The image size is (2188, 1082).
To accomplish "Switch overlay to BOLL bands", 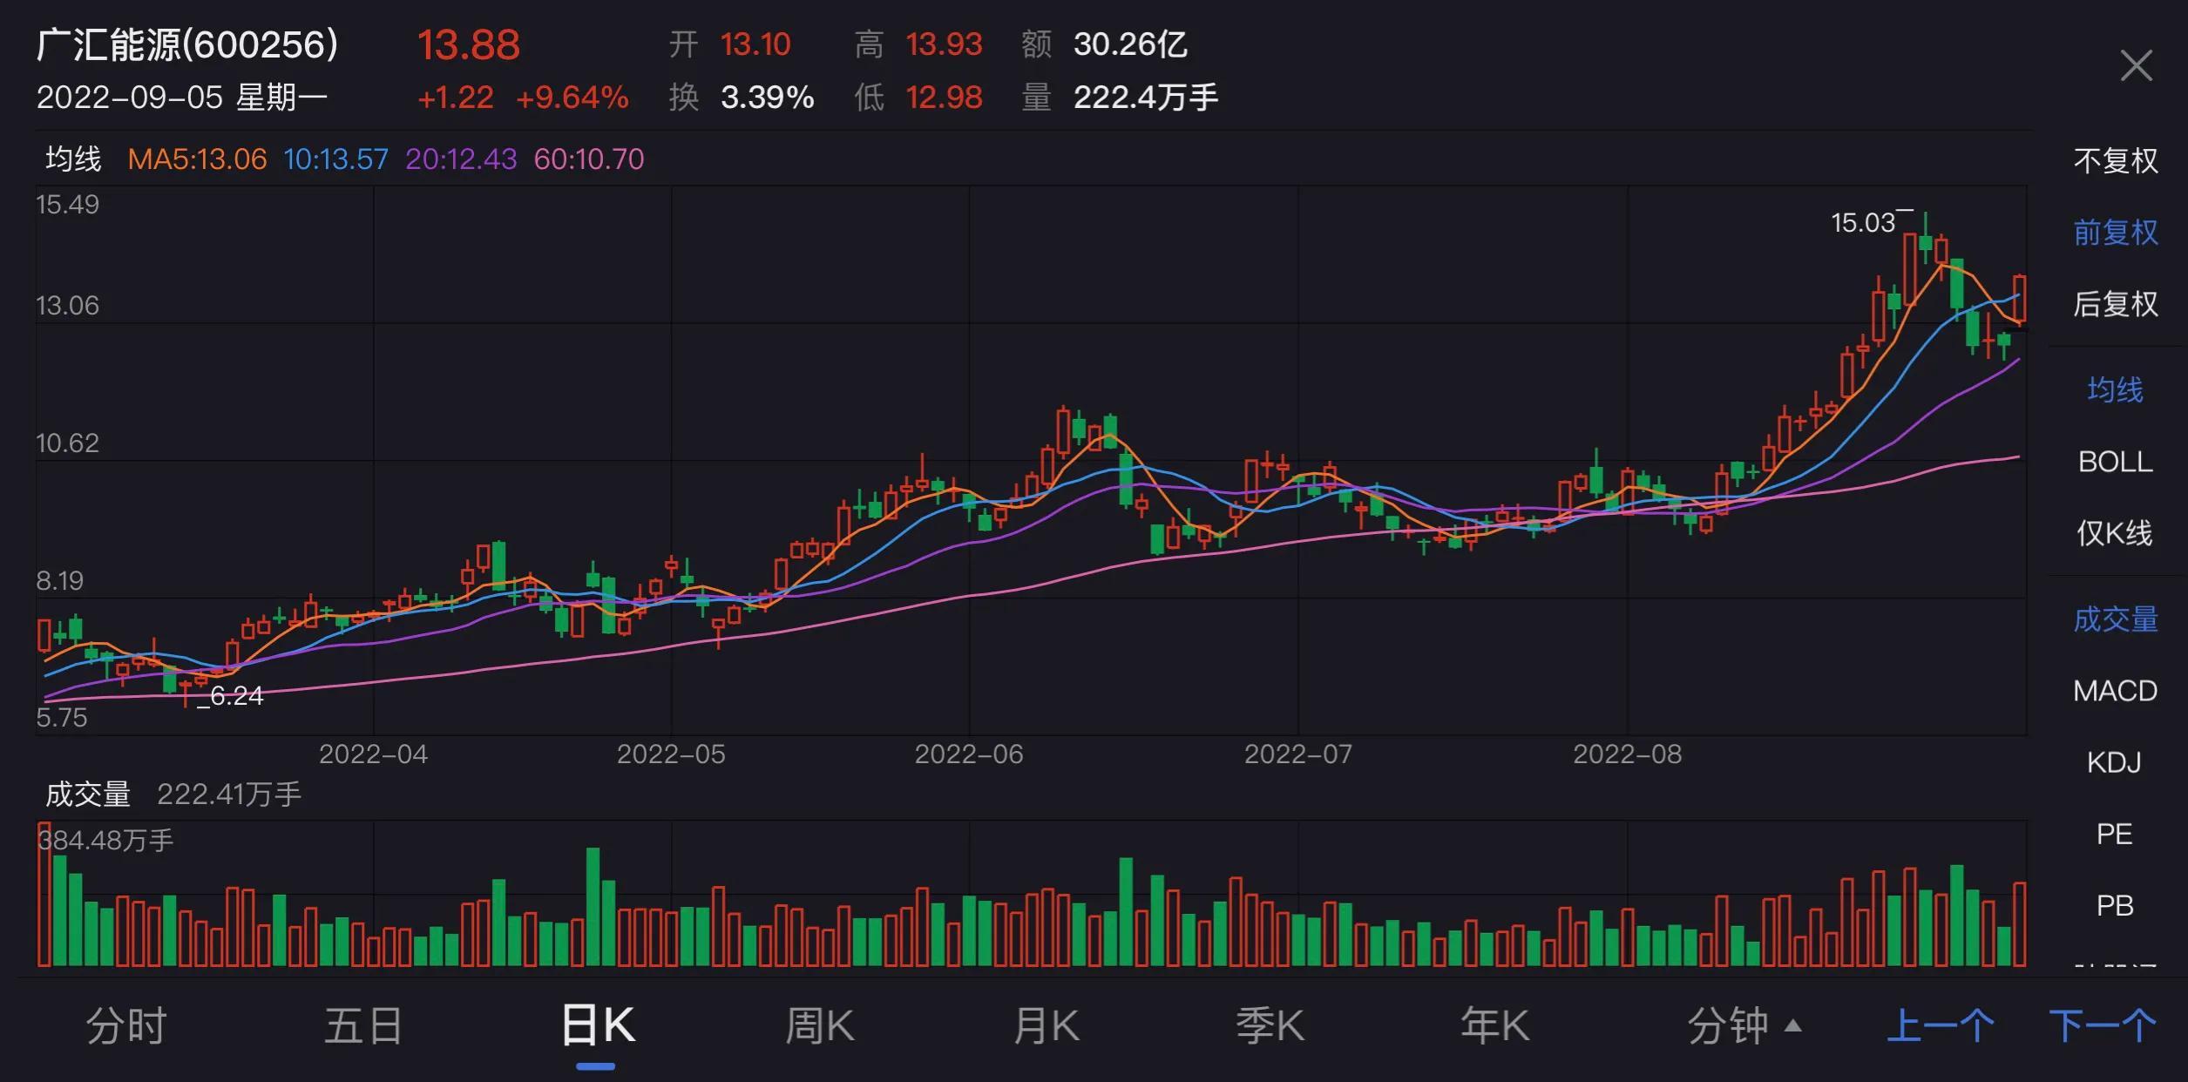I will [2115, 461].
